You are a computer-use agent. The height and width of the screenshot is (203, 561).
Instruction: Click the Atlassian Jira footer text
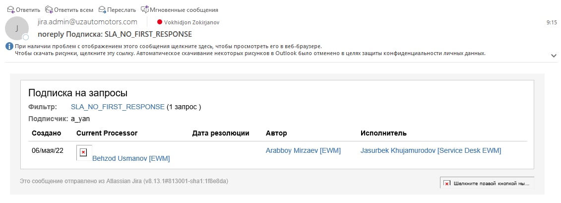coord(124,181)
